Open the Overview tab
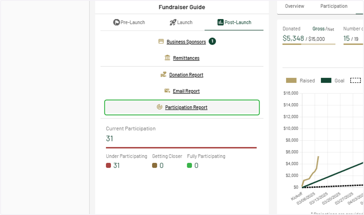The image size is (364, 215). click(x=294, y=6)
